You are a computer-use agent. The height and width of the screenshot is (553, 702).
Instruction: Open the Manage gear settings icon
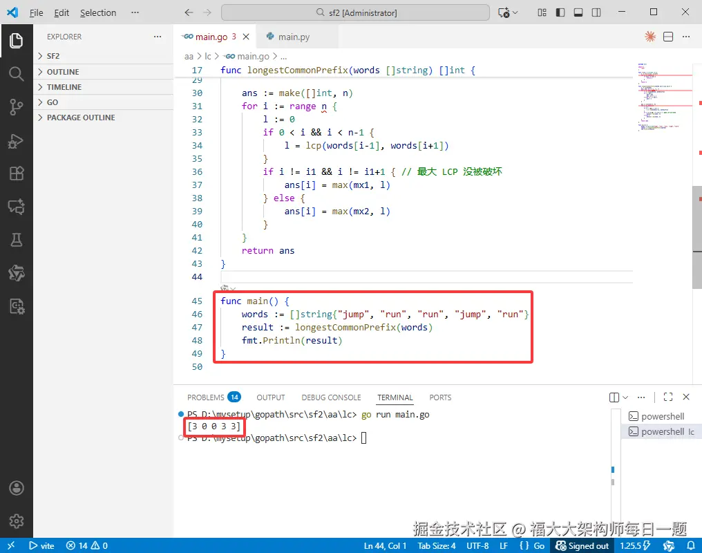tap(16, 521)
